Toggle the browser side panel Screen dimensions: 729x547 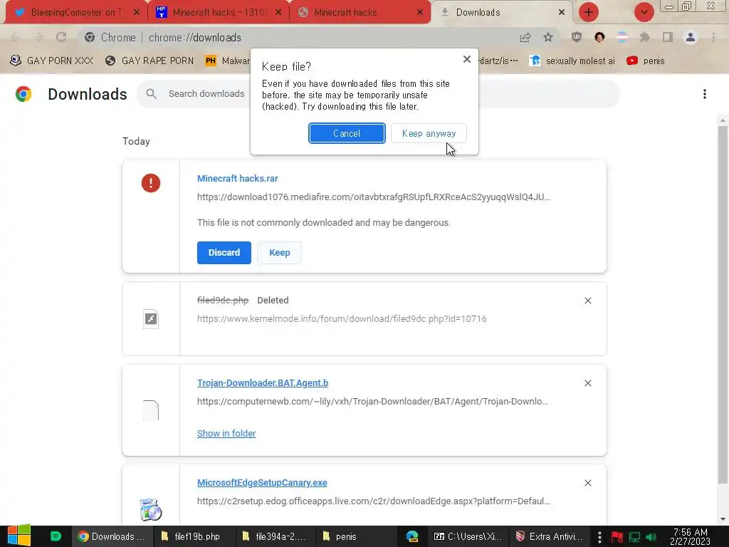click(668, 37)
